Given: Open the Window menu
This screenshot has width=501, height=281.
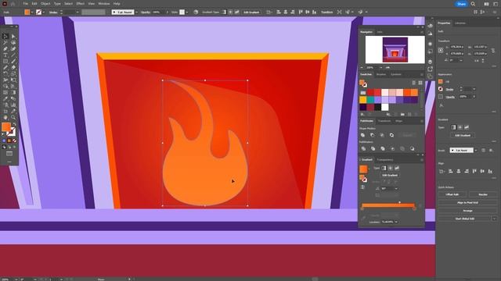Looking at the screenshot, I should point(104,4).
